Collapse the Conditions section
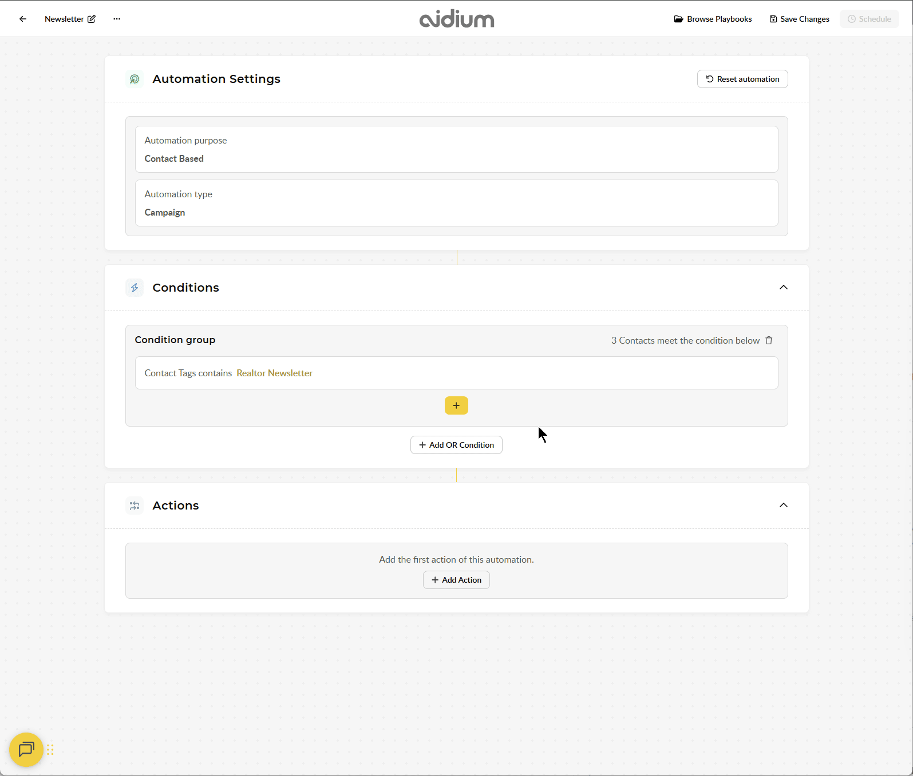Screen dimensions: 913x776 coord(783,288)
